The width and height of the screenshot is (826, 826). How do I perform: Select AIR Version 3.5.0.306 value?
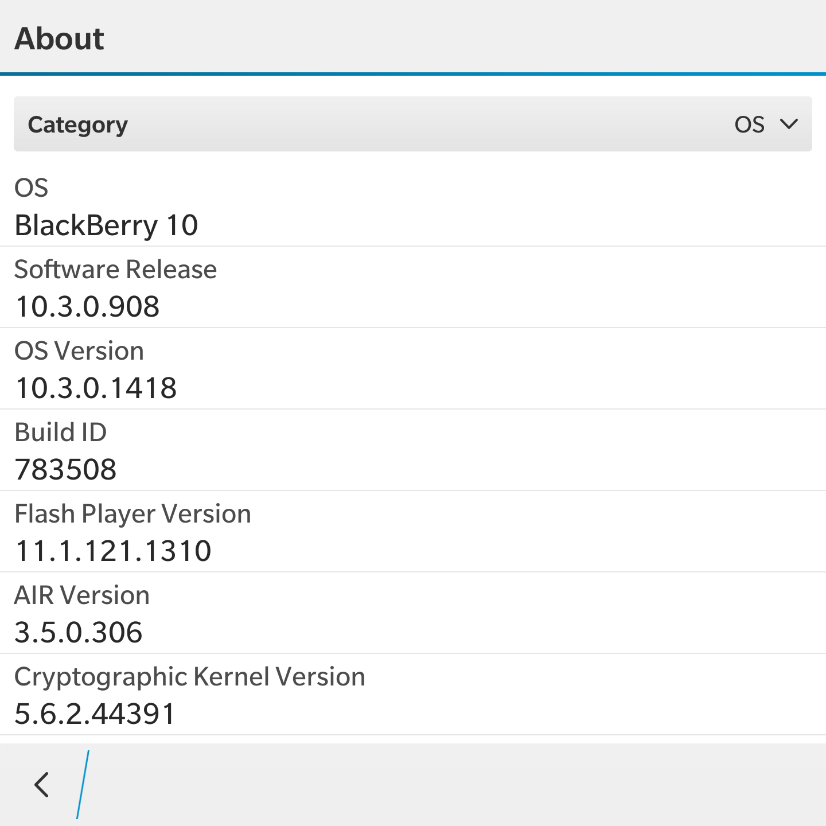pyautogui.click(x=79, y=632)
